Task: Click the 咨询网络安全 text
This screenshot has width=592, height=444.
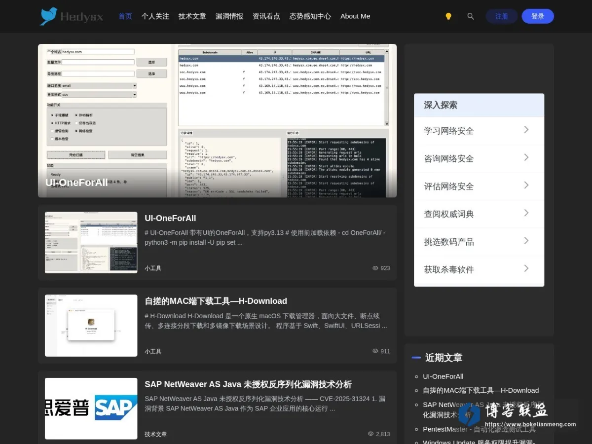Action: click(x=449, y=158)
